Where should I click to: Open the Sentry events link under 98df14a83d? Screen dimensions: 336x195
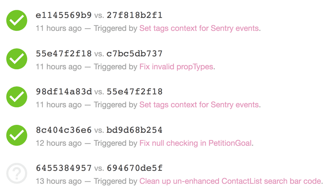(x=199, y=105)
